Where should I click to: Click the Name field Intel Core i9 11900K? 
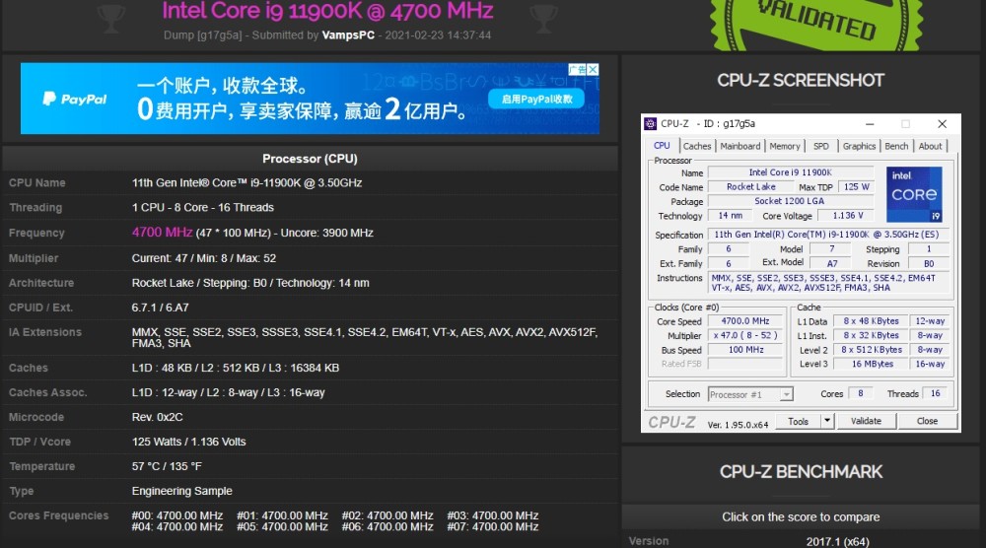pyautogui.click(x=791, y=172)
